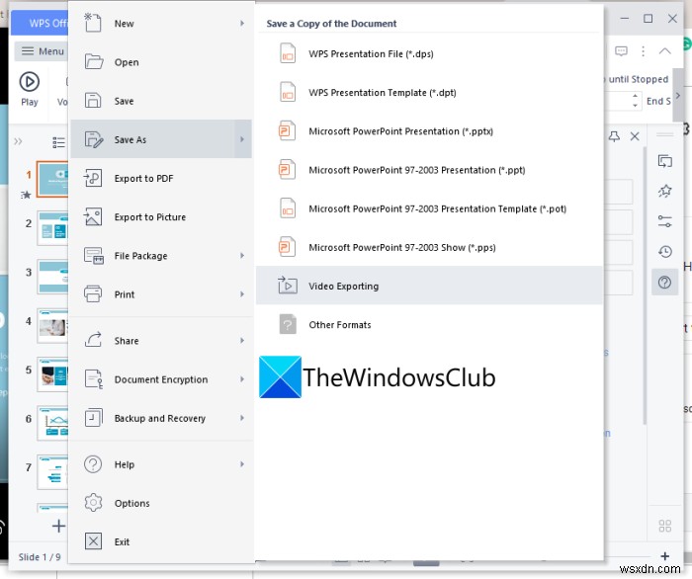Click the Share arrow icon

point(93,340)
